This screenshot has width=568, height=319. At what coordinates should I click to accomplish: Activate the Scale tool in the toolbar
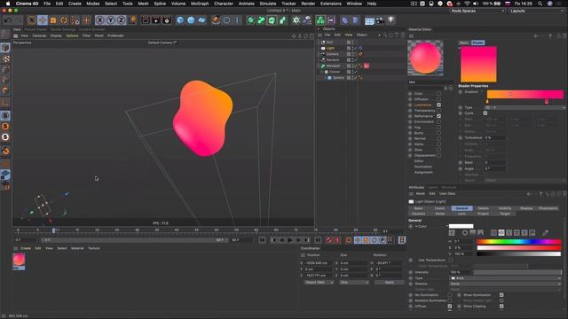(53, 20)
